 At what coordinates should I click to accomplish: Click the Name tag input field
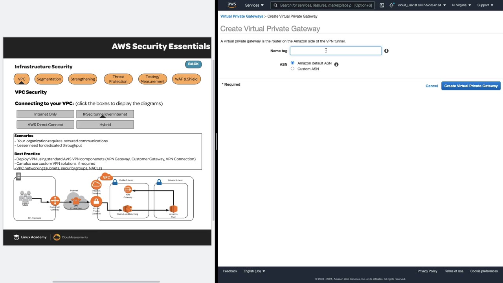coord(336,51)
